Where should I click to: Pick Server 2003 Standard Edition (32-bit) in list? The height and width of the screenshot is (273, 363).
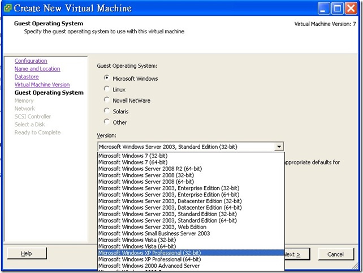click(191, 214)
